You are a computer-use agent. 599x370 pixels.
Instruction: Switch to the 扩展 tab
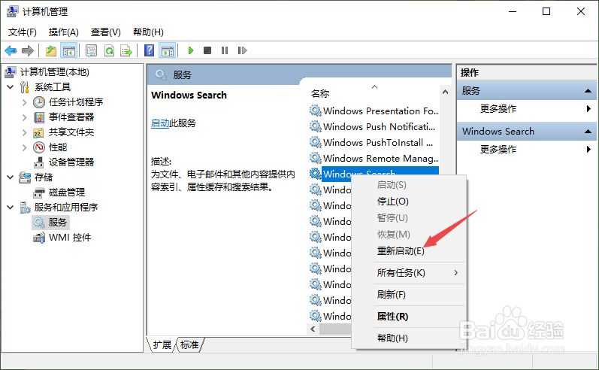162,344
